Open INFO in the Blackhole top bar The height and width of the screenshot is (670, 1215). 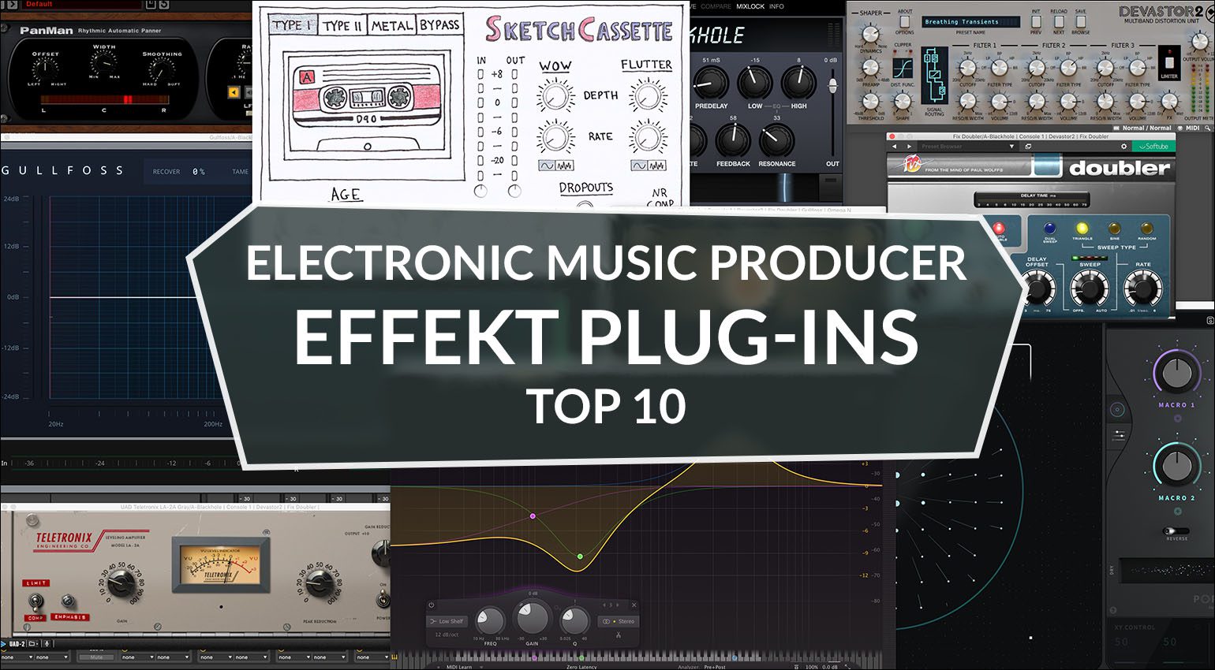[x=777, y=6]
